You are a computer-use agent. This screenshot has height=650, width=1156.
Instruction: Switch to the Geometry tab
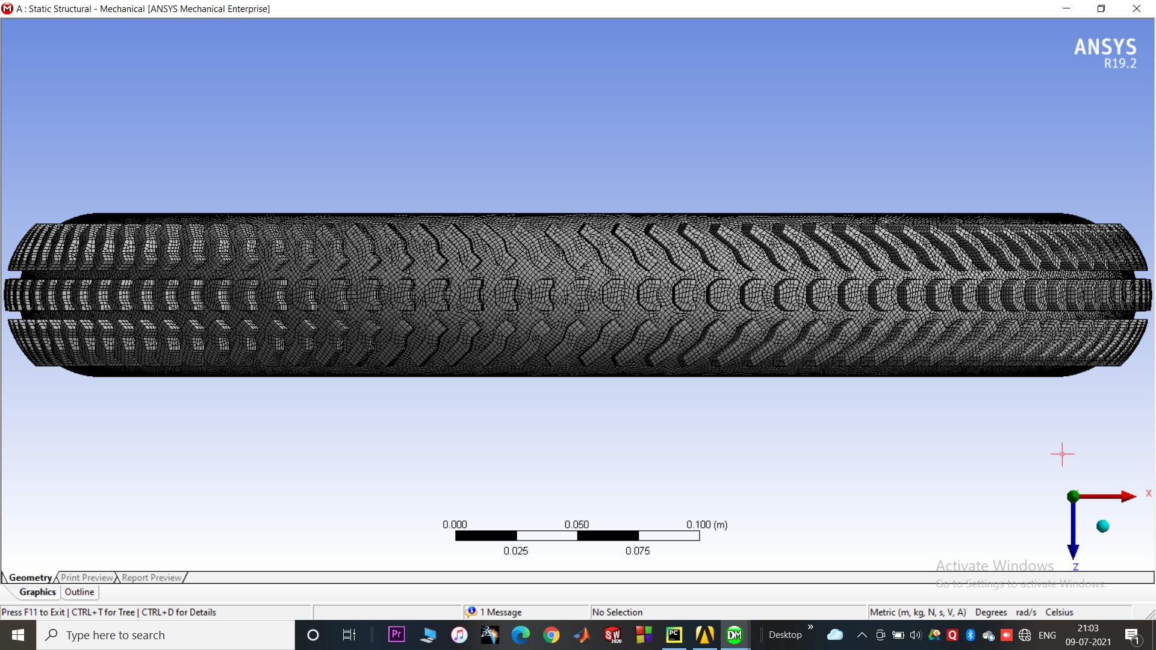[30, 578]
